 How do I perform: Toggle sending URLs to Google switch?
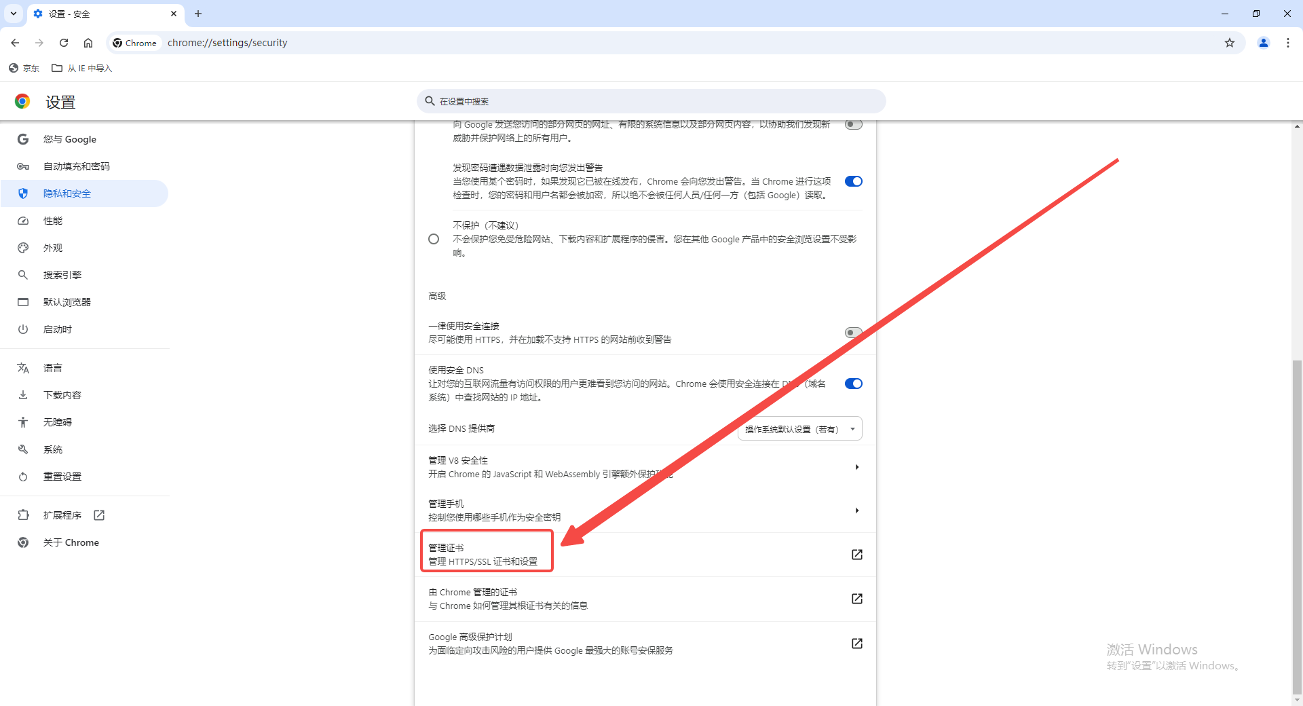854,124
